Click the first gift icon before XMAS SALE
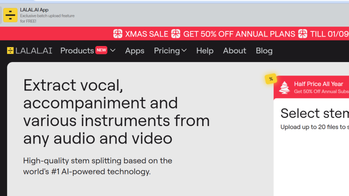The image size is (349, 196). coord(118,33)
